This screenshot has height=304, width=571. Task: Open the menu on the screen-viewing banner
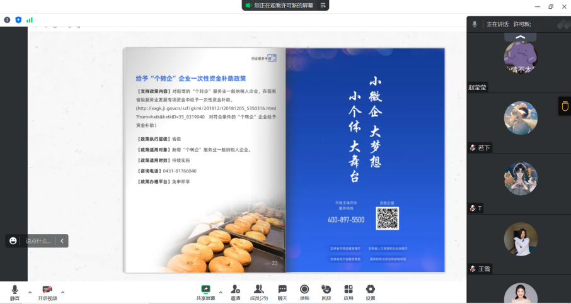(323, 5)
